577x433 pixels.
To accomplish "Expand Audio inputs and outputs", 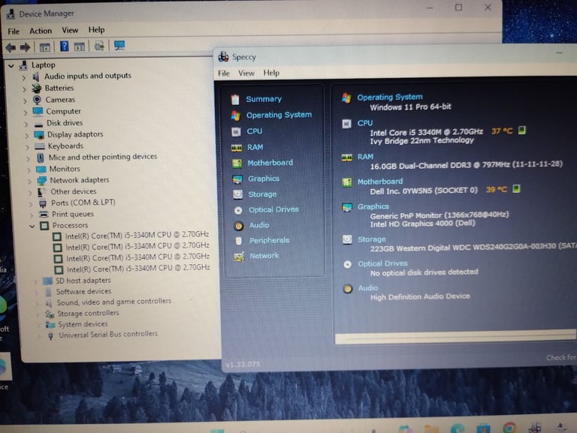I will point(24,77).
